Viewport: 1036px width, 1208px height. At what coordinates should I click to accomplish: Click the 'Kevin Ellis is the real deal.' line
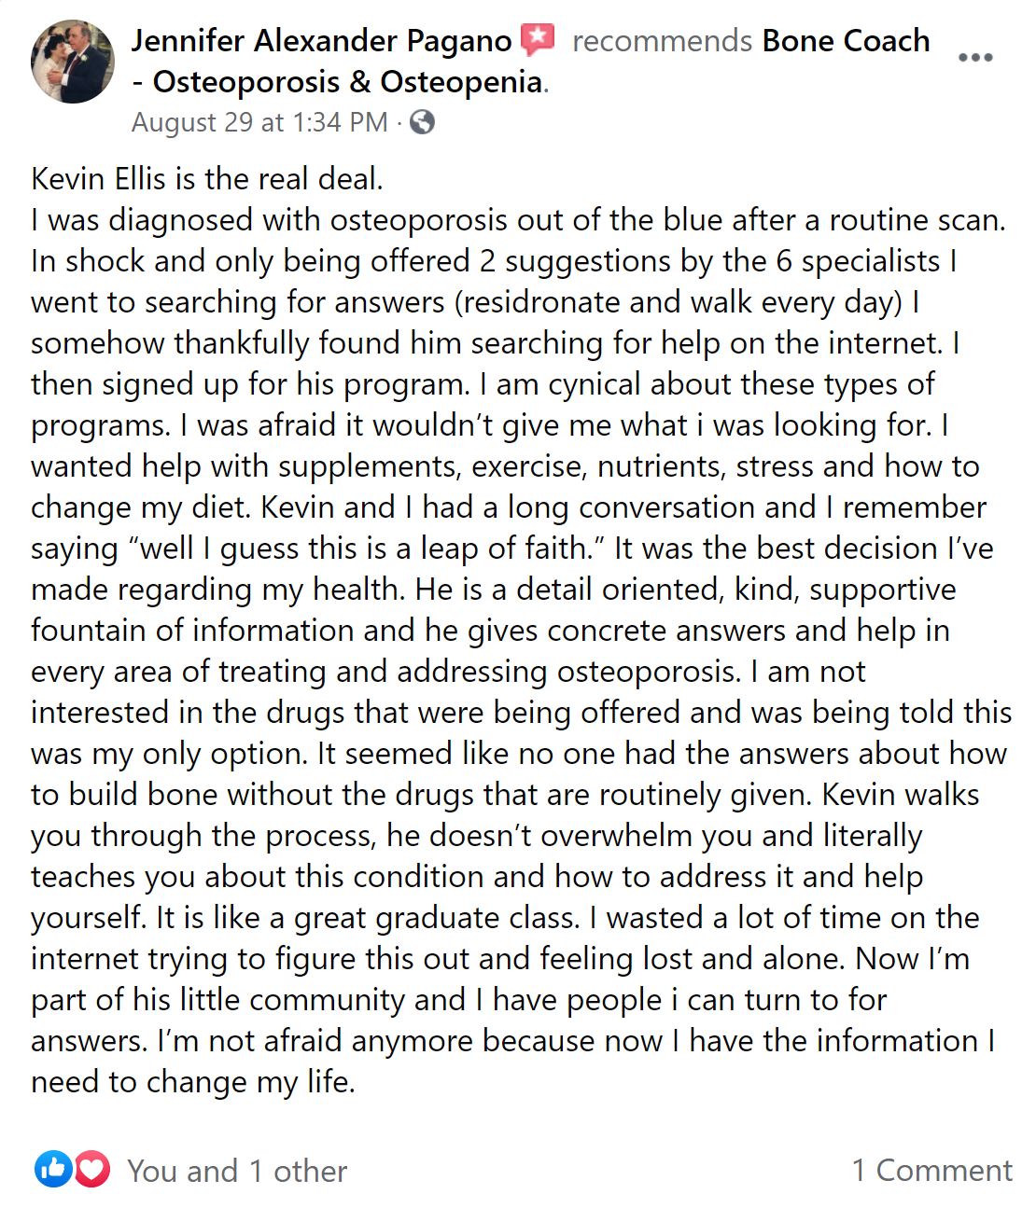click(x=207, y=178)
